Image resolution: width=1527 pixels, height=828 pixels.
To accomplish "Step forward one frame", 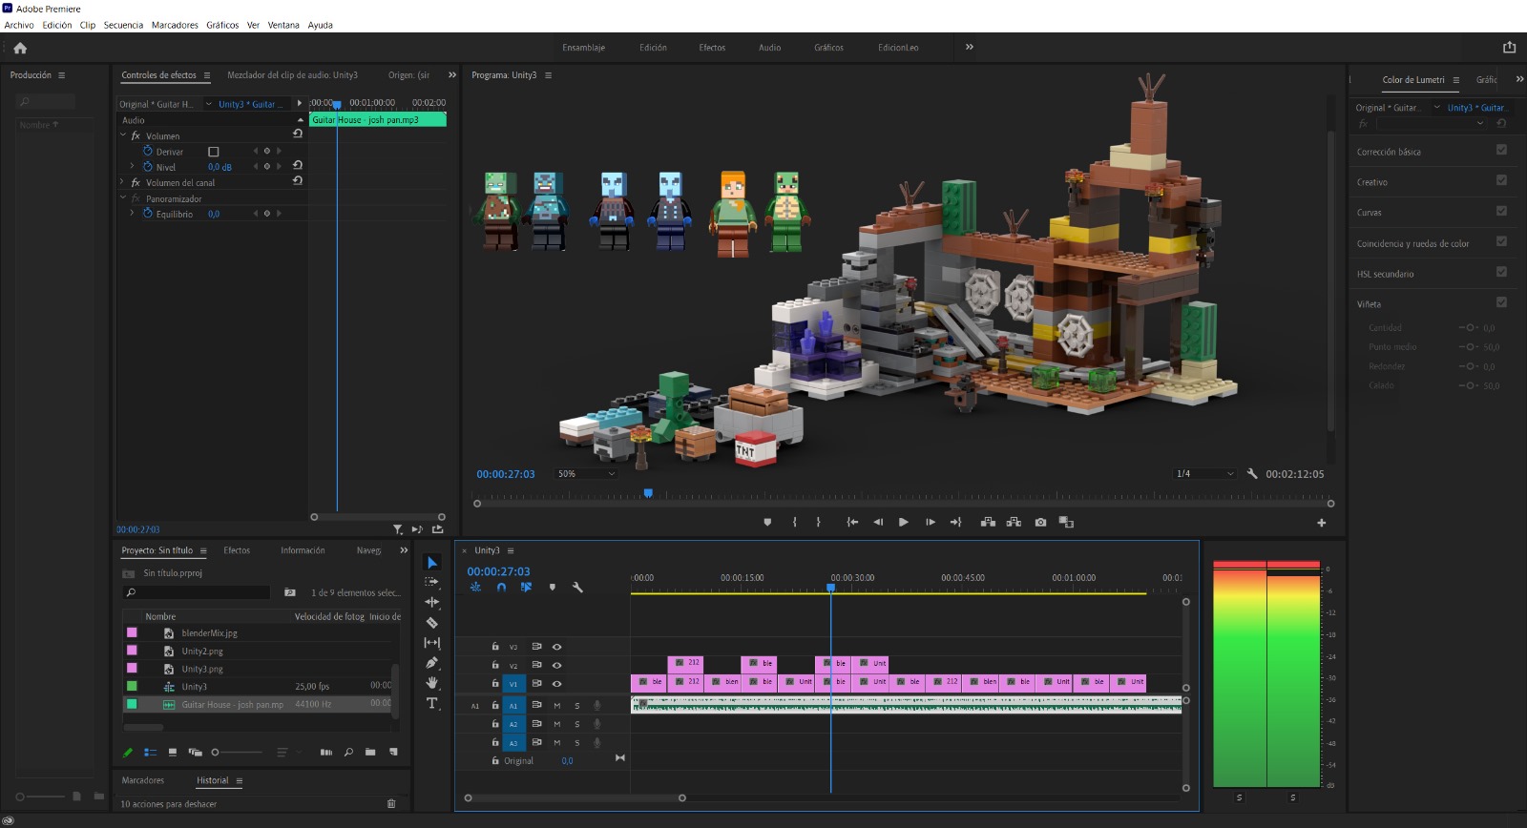I will (930, 523).
